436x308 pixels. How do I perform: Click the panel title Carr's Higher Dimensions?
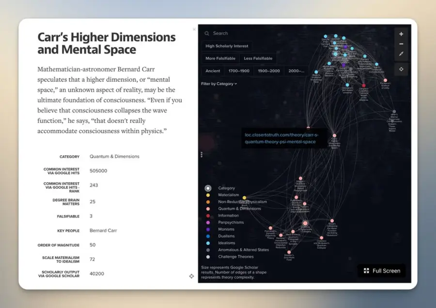tap(107, 44)
